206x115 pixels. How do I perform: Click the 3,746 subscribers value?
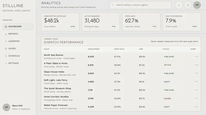click(x=91, y=98)
